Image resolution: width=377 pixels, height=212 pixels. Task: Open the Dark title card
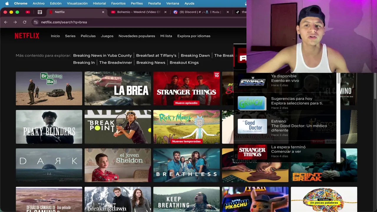pos(49,165)
